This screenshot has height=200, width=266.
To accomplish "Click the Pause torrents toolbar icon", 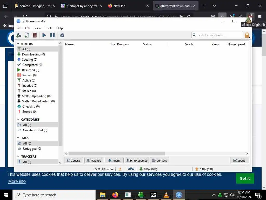I will pyautogui.click(x=52, y=35).
